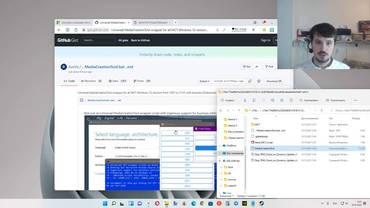Sort the file list by the Размер column
The image size is (370, 208).
pos(356,118)
